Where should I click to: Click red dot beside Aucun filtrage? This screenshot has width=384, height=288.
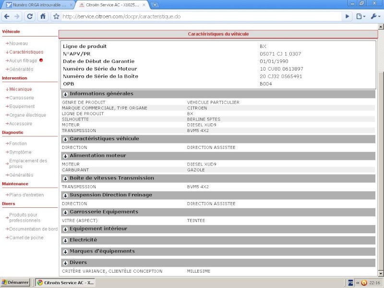pos(41,60)
